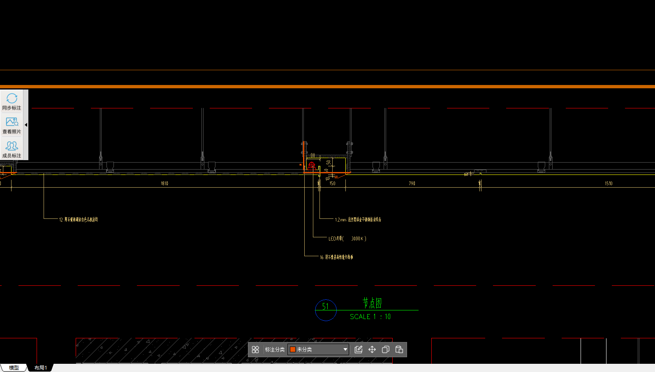
Task: Click the SCALE 1:10 label
Action: tap(370, 317)
